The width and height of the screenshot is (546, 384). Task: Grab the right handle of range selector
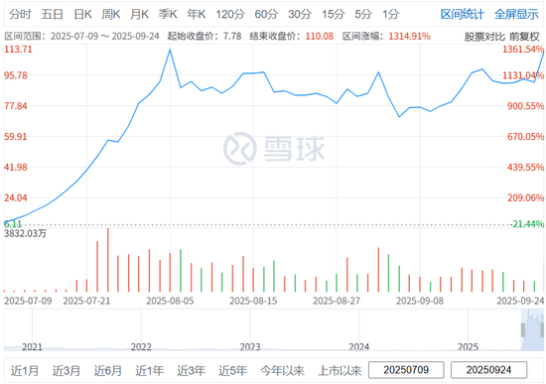click(x=542, y=330)
